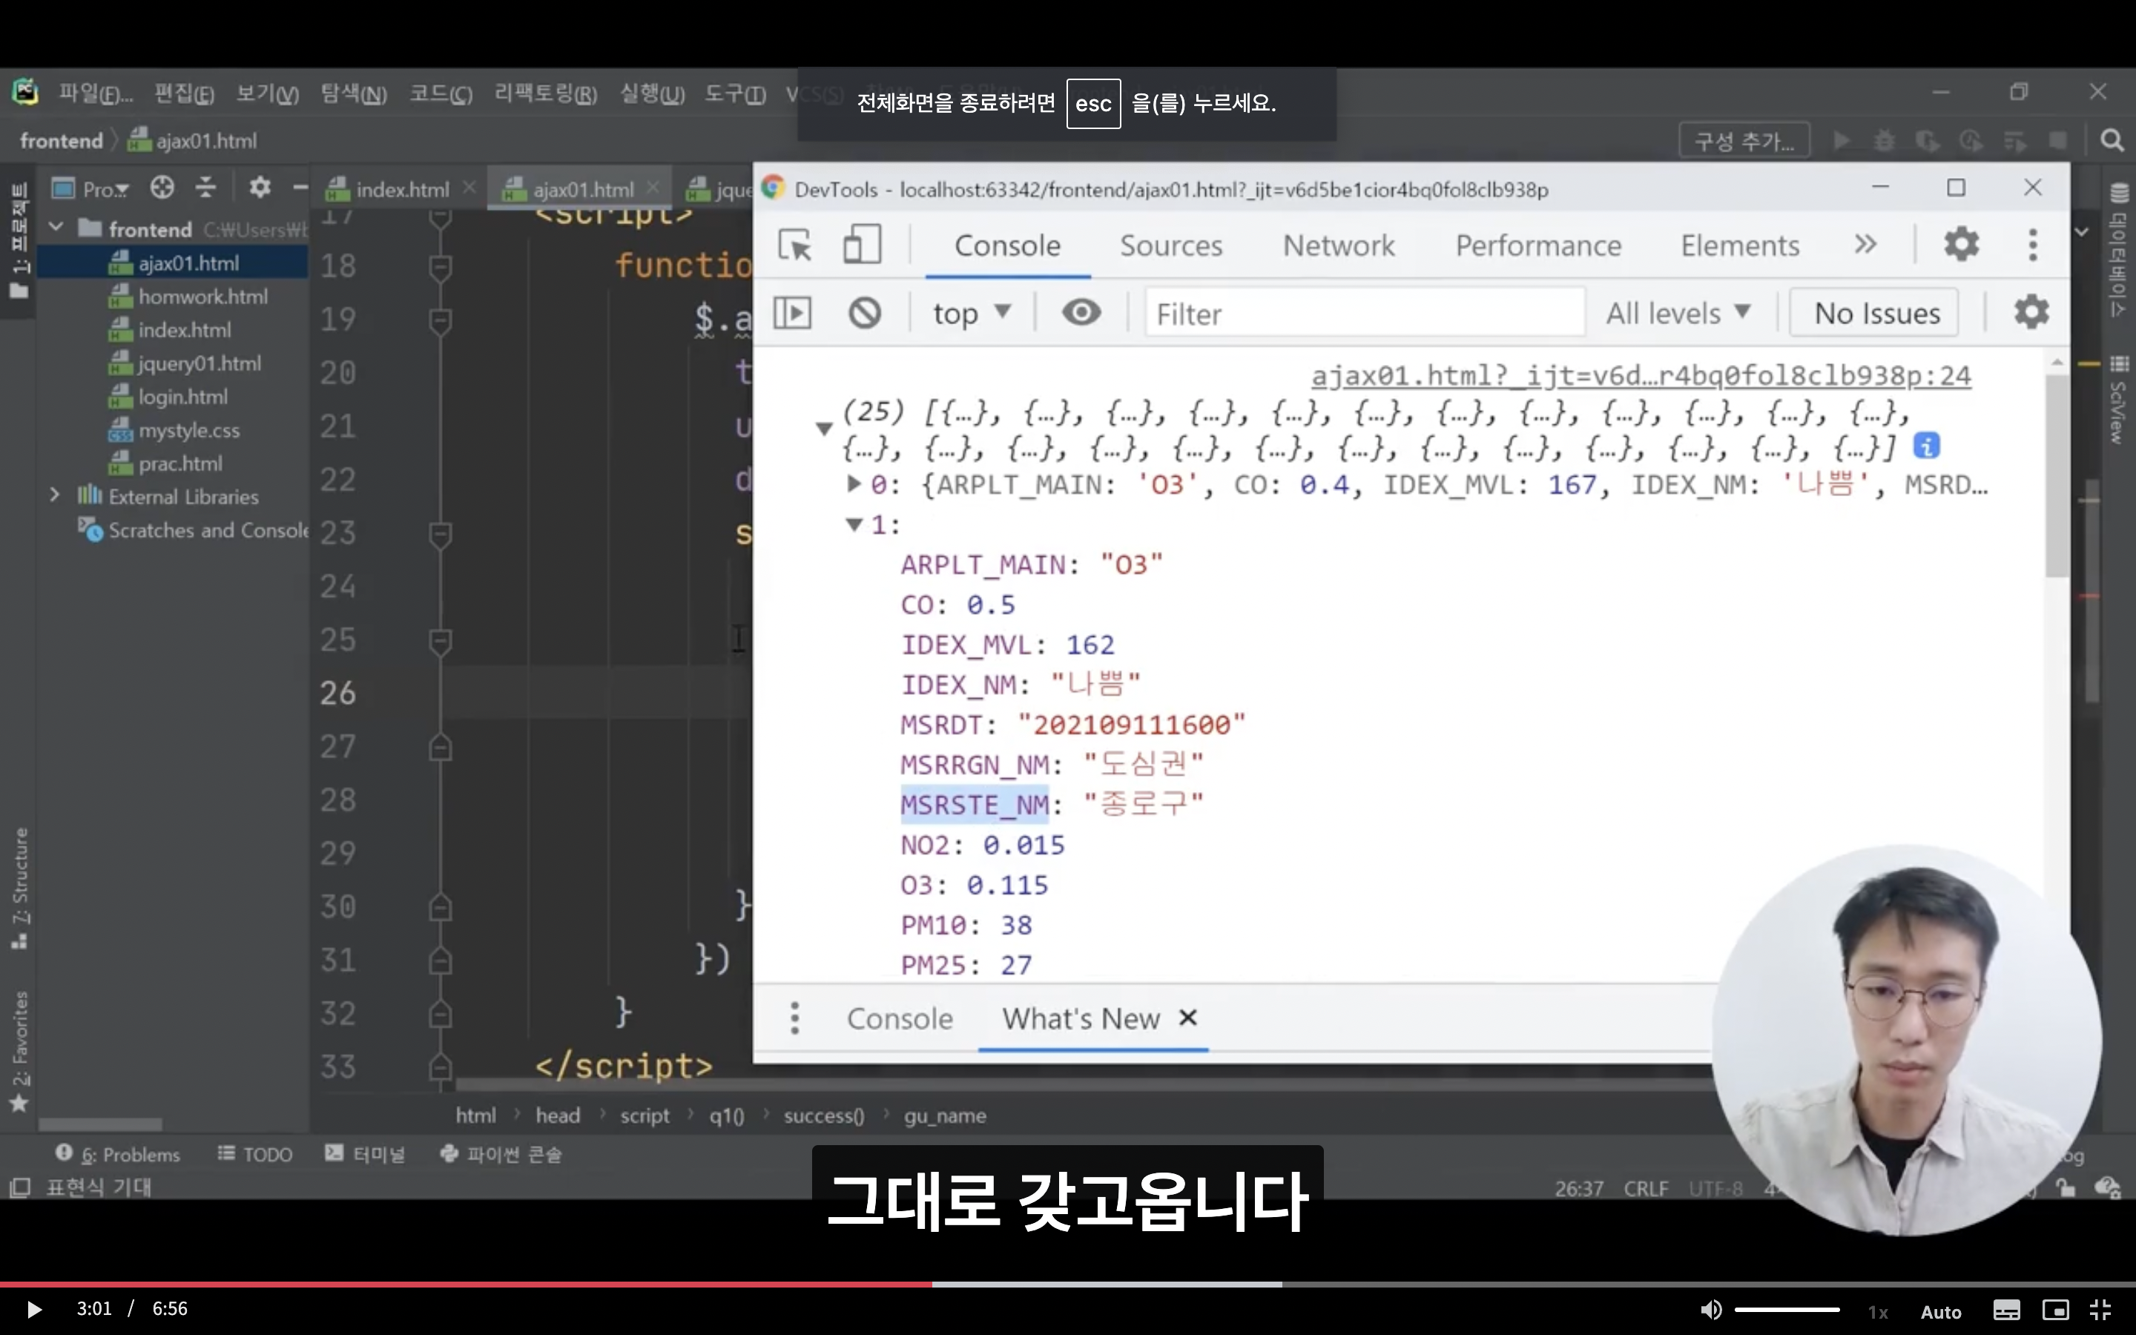
Task: Open the top JavaScript context dropdown
Action: point(972,312)
